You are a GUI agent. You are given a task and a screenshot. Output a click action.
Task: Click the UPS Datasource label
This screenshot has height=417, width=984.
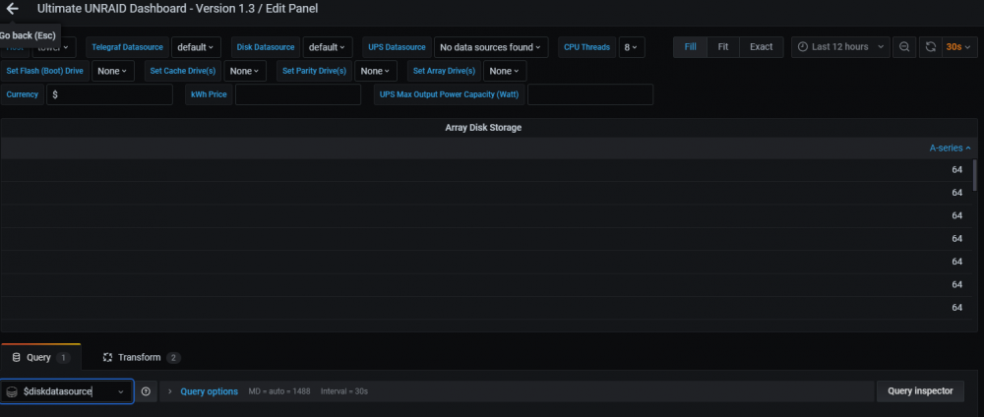pos(398,47)
